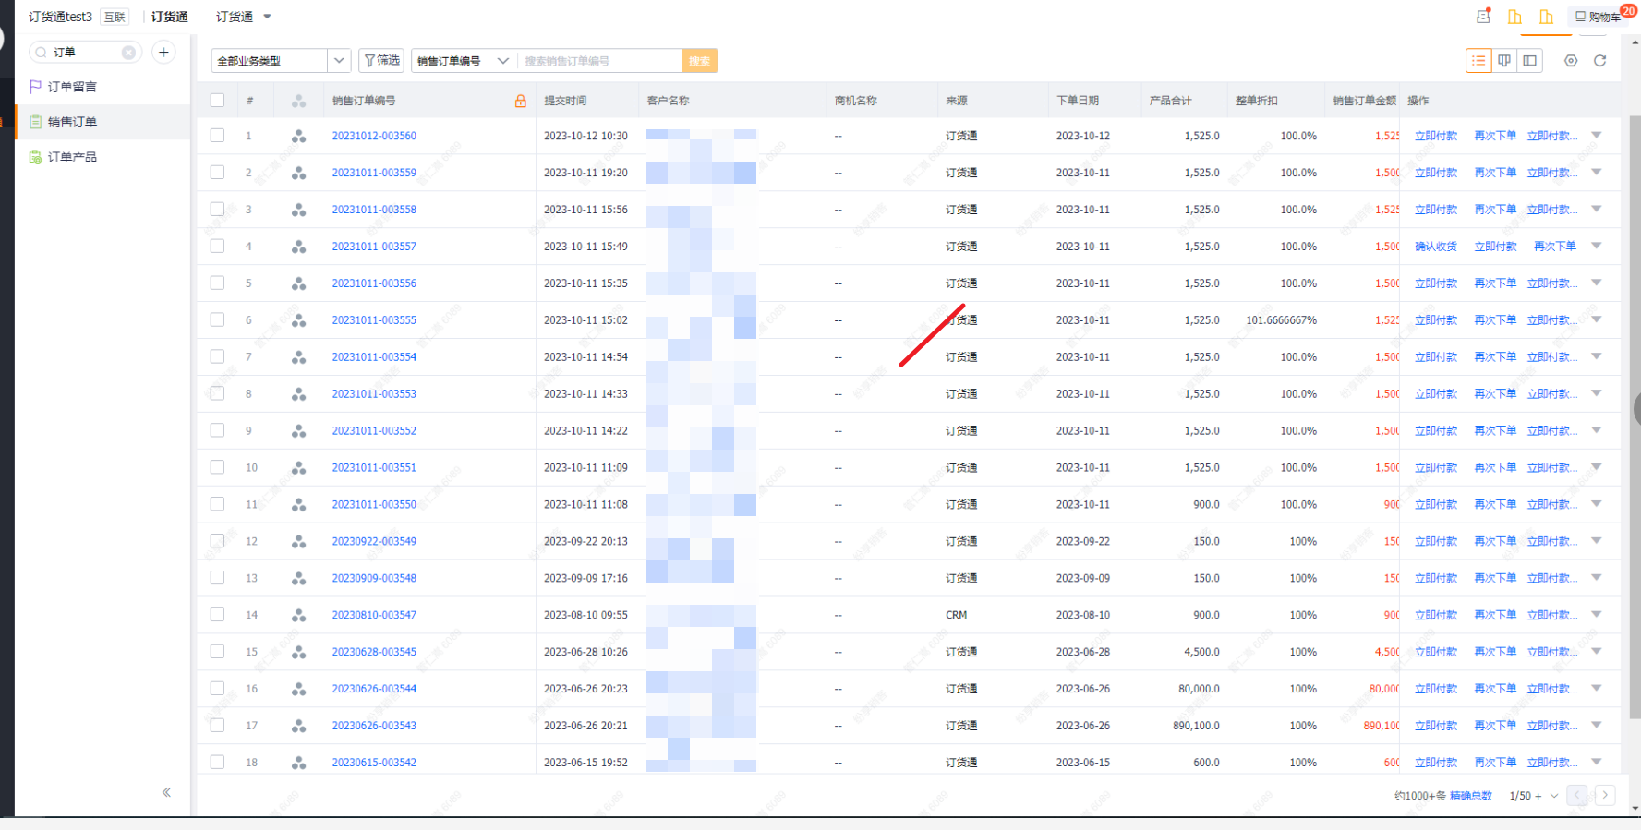The height and width of the screenshot is (830, 1641).
Task: Expand more actions arrow for order 20230626-003543
Action: (1597, 726)
